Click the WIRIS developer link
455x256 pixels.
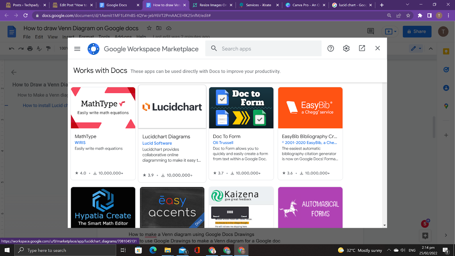coord(80,143)
